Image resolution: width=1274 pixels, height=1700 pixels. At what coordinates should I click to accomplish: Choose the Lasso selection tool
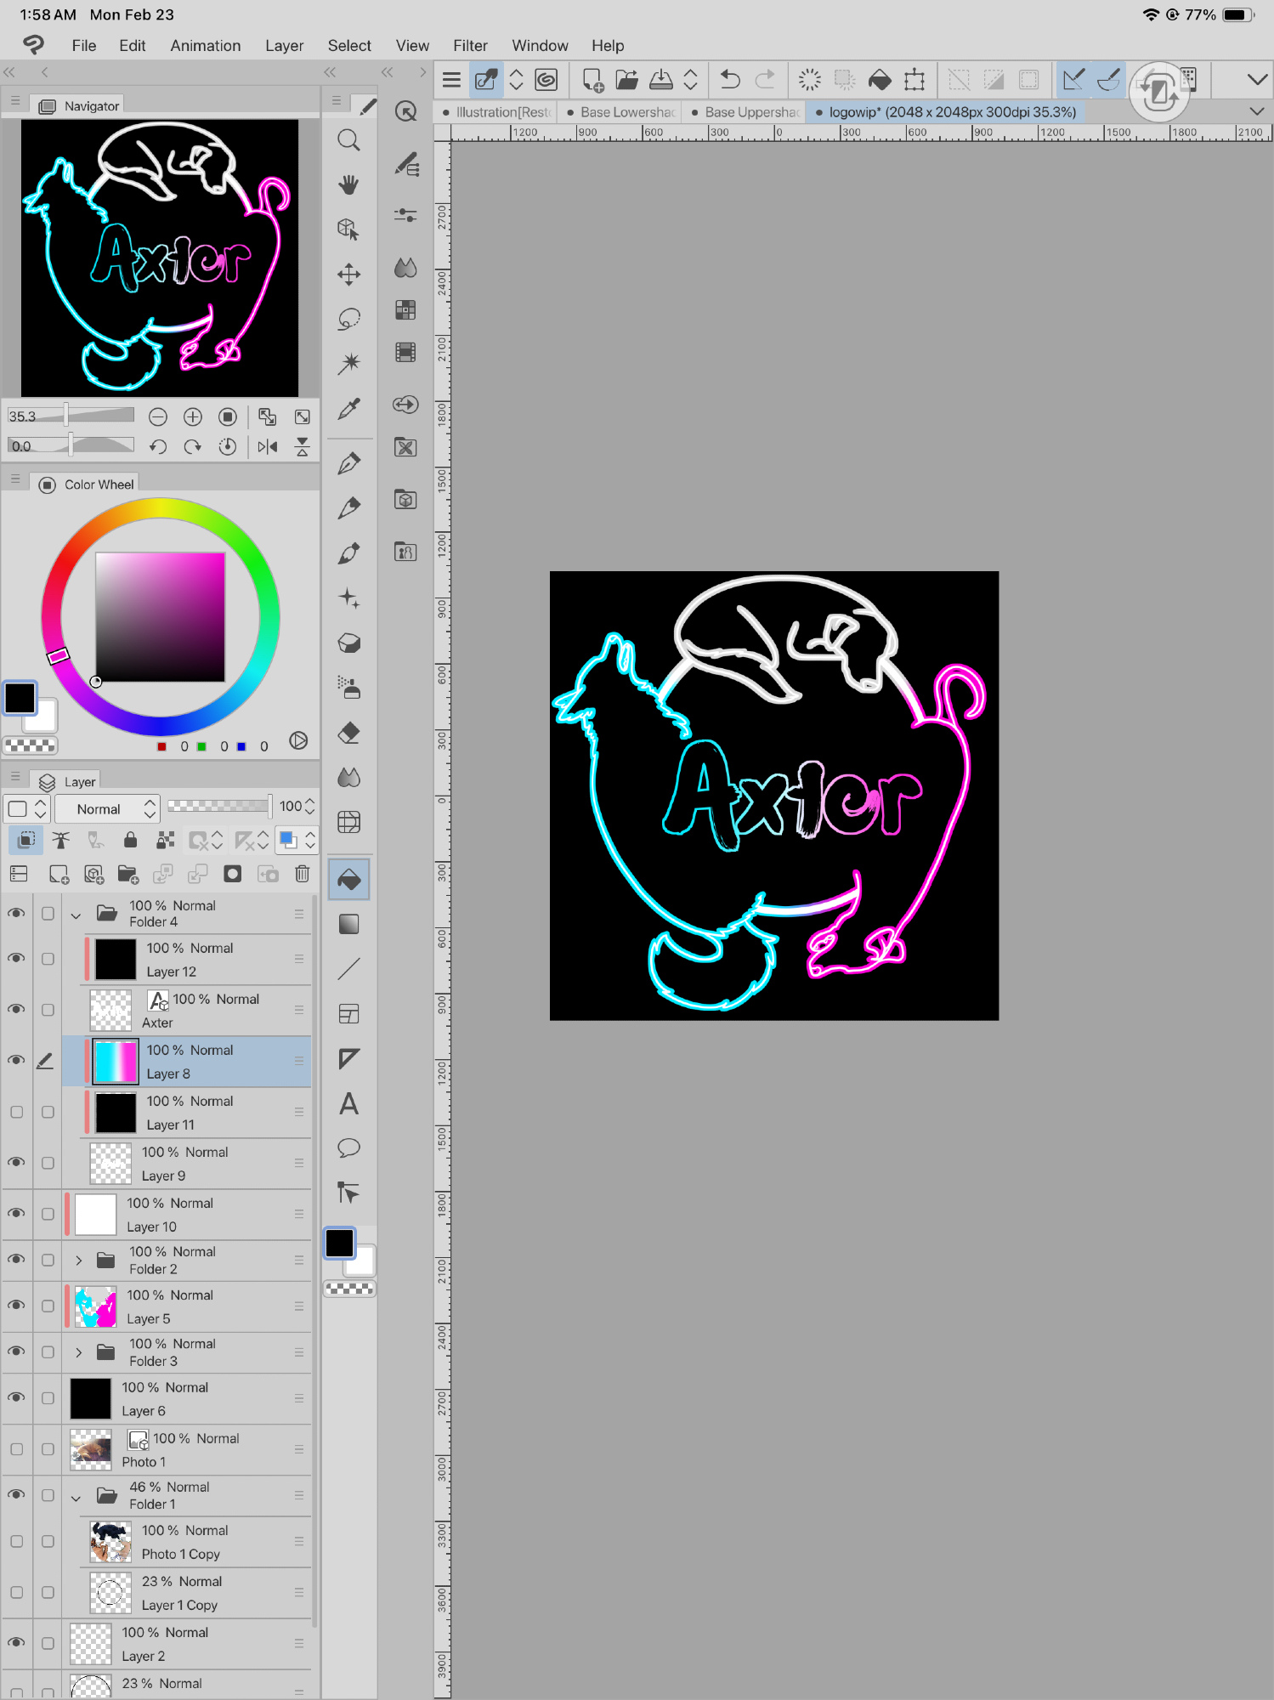[348, 319]
